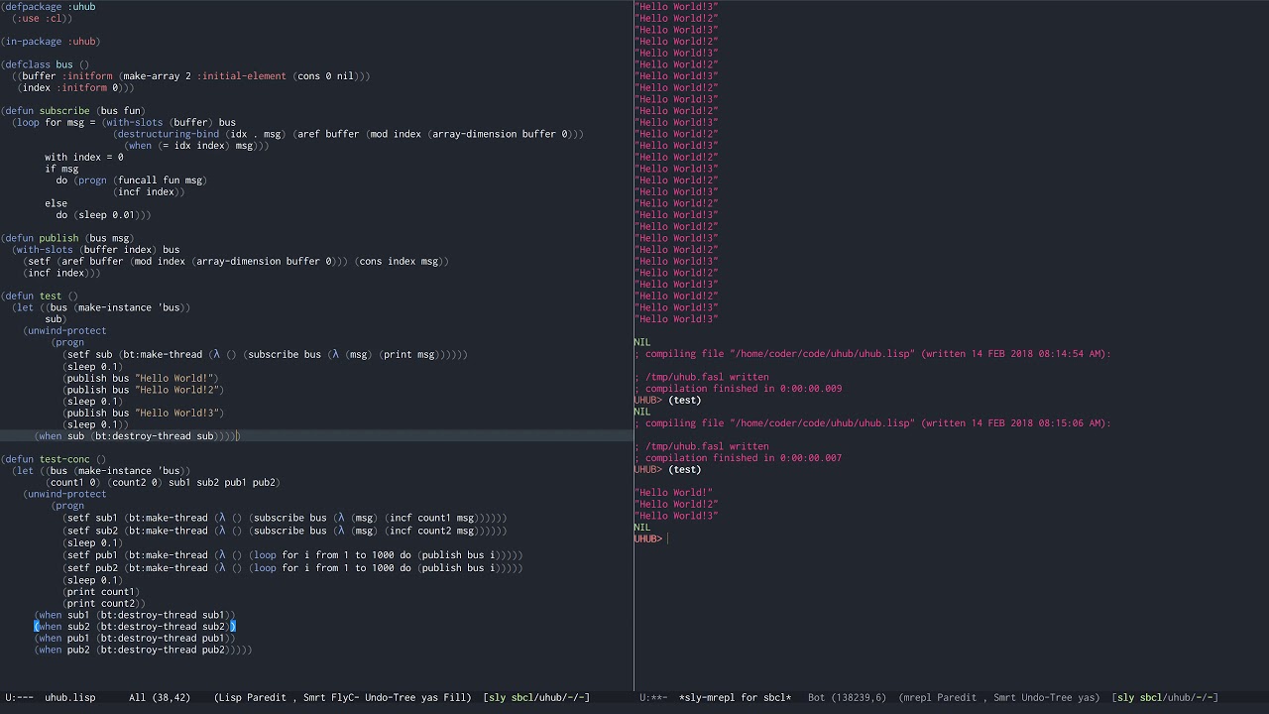Click the (count1 0) (count2 0) sub1 sub2 bindings line

(163, 483)
